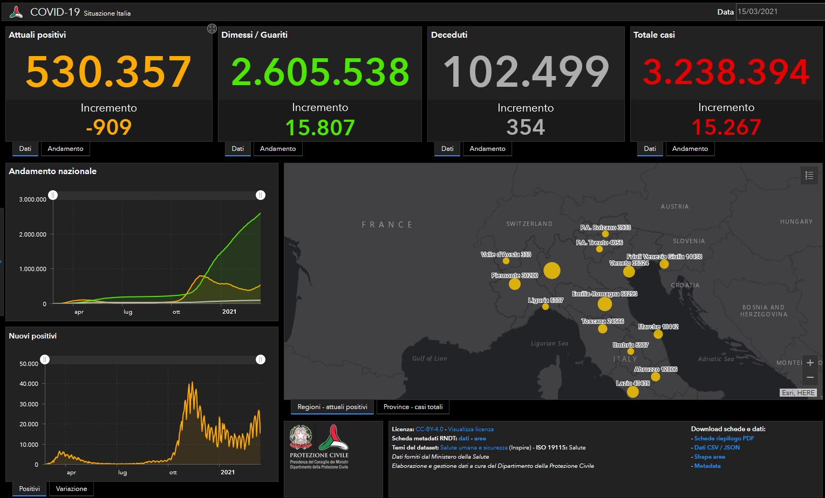The image size is (825, 498).
Task: Download Schede riepilogo PDF
Action: coord(724,438)
